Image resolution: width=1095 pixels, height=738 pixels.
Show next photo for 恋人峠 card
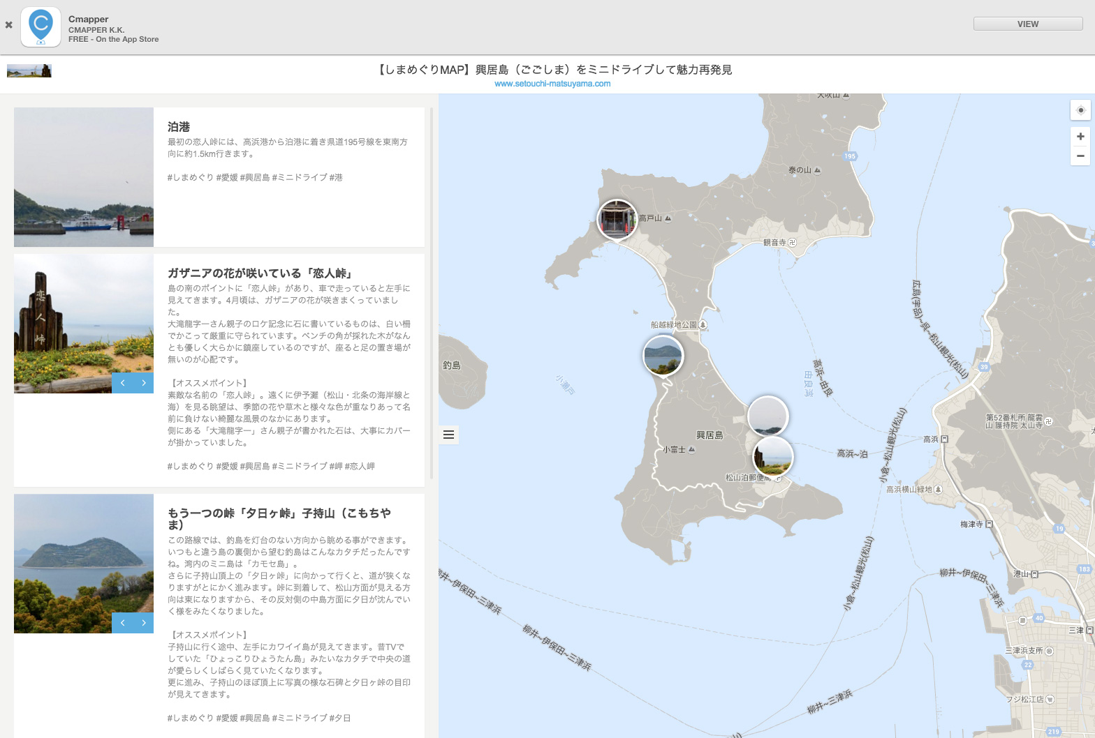point(144,383)
